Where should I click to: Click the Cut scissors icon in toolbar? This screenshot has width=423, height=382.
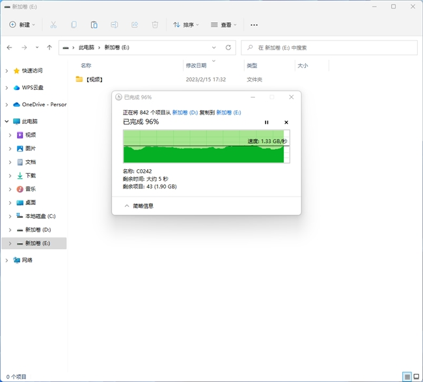tap(53, 25)
